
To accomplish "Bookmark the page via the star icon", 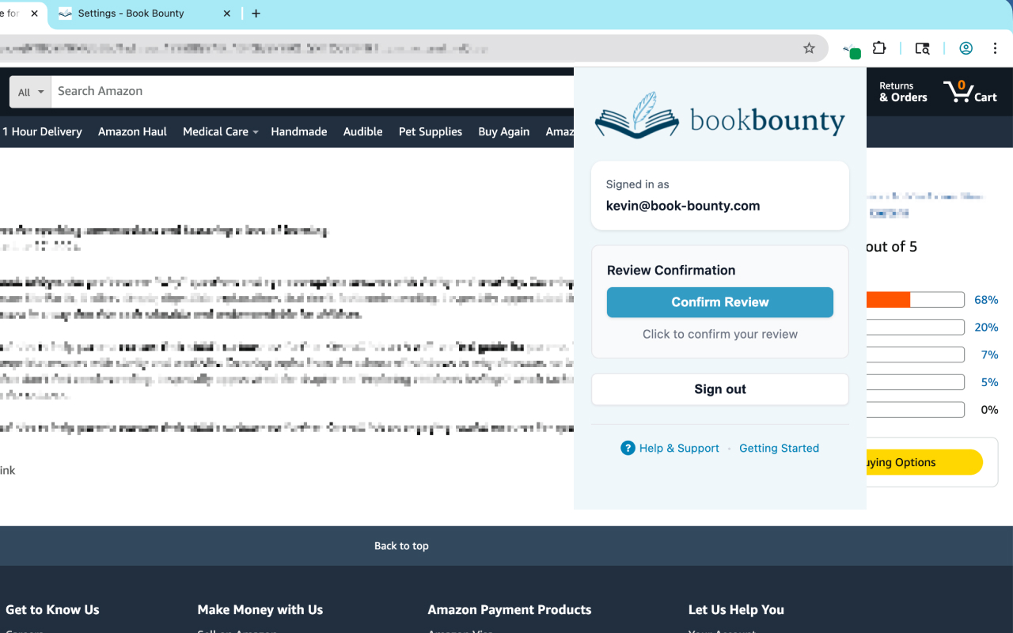I will [809, 48].
